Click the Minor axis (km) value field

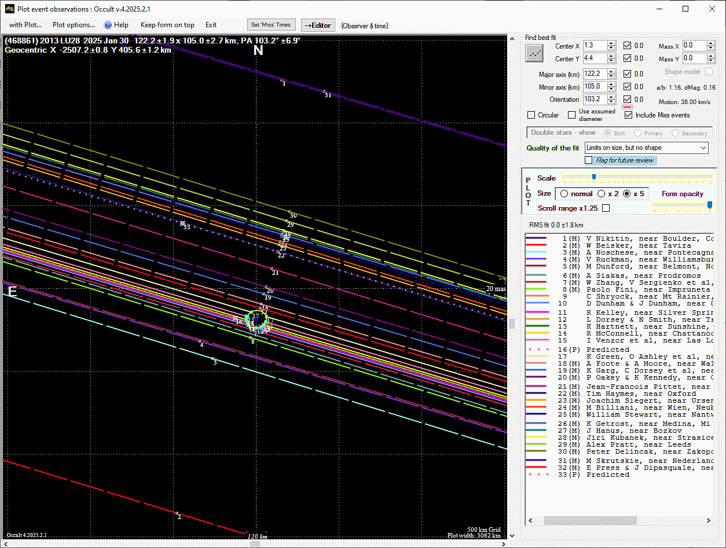coord(595,87)
